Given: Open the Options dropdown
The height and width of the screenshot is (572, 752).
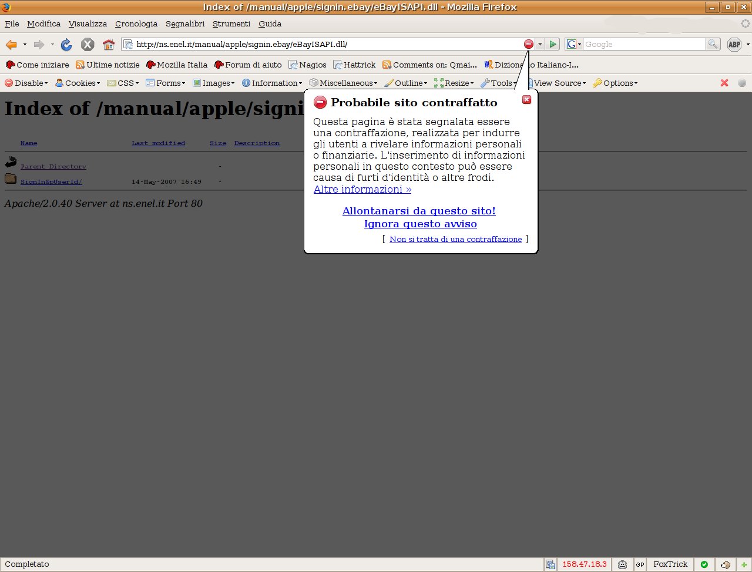Looking at the screenshot, I should [615, 83].
